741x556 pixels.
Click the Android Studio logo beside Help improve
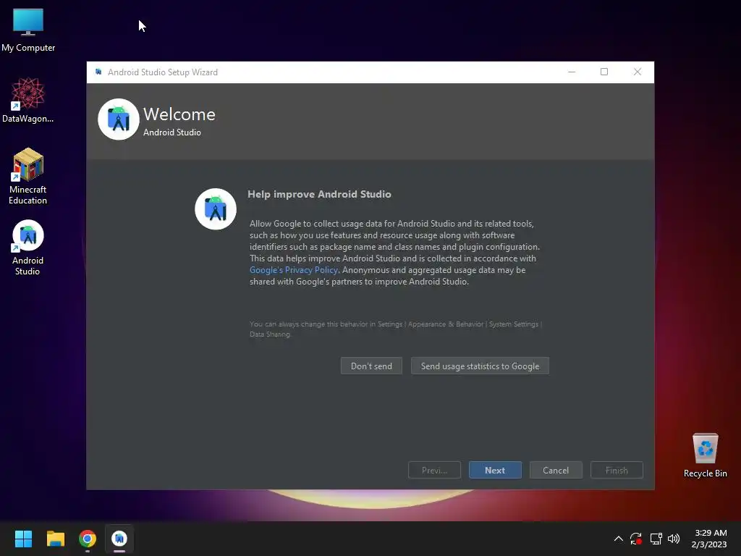coord(216,209)
